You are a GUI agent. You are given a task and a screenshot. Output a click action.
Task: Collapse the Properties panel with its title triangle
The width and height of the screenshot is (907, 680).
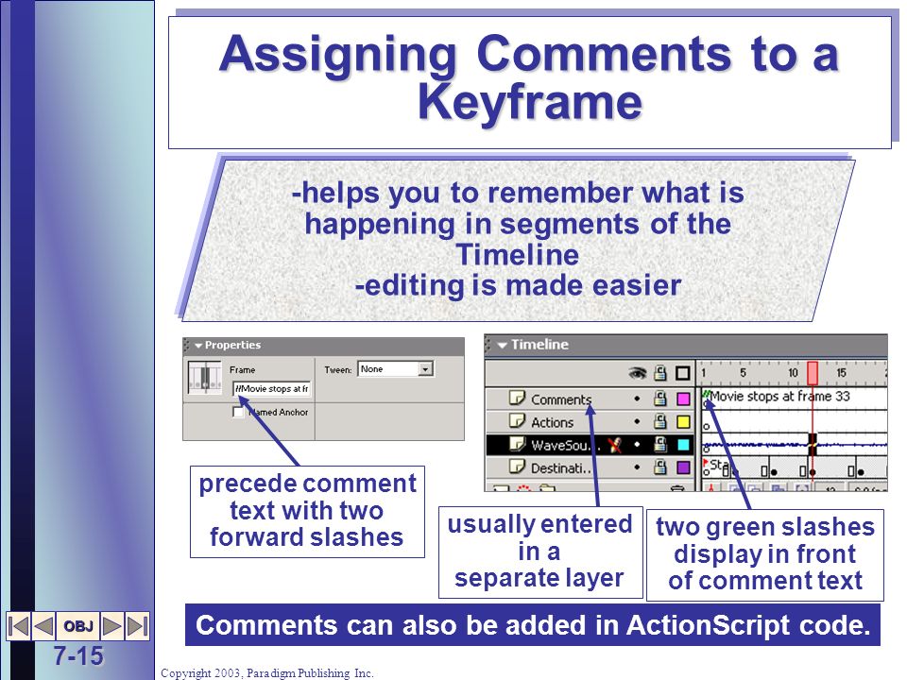198,346
